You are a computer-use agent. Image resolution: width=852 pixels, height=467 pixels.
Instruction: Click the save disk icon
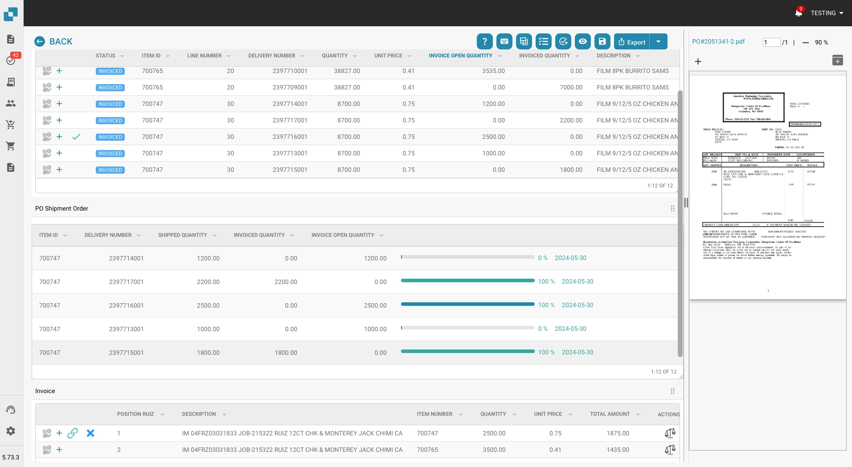point(602,41)
